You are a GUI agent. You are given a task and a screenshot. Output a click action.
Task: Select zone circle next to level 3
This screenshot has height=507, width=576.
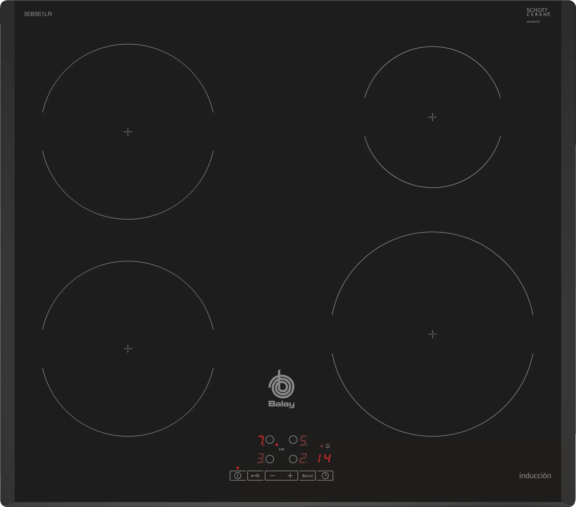[270, 459]
